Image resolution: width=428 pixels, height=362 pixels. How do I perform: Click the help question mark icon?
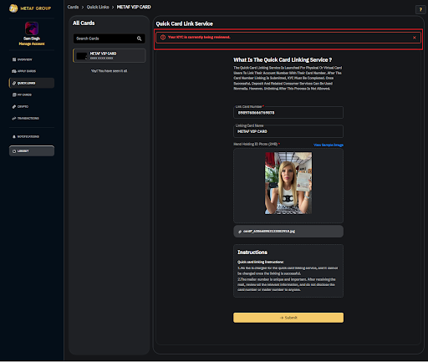coord(420,9)
